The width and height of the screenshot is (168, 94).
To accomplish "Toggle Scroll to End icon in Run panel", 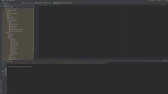I will (x=6, y=70).
